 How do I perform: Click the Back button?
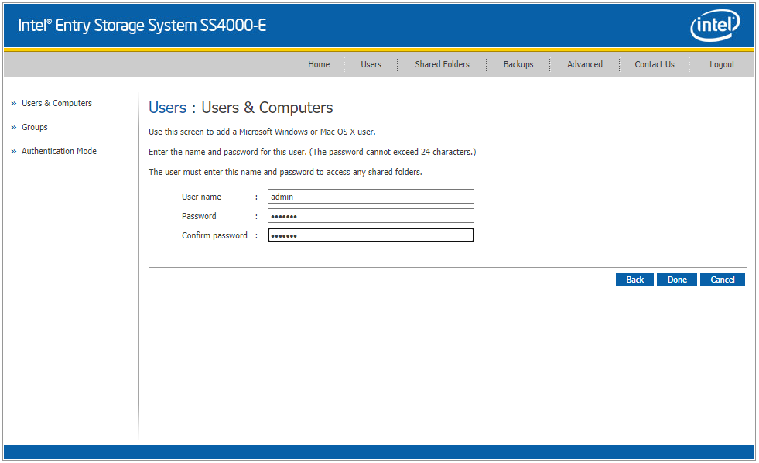click(x=634, y=280)
